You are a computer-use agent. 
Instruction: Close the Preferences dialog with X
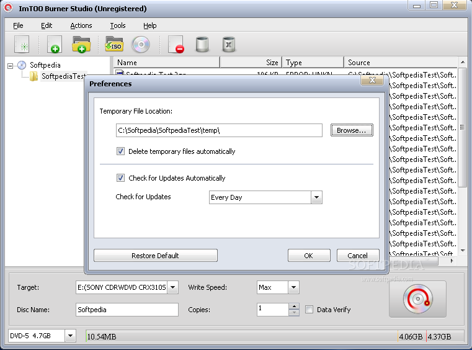coord(372,80)
